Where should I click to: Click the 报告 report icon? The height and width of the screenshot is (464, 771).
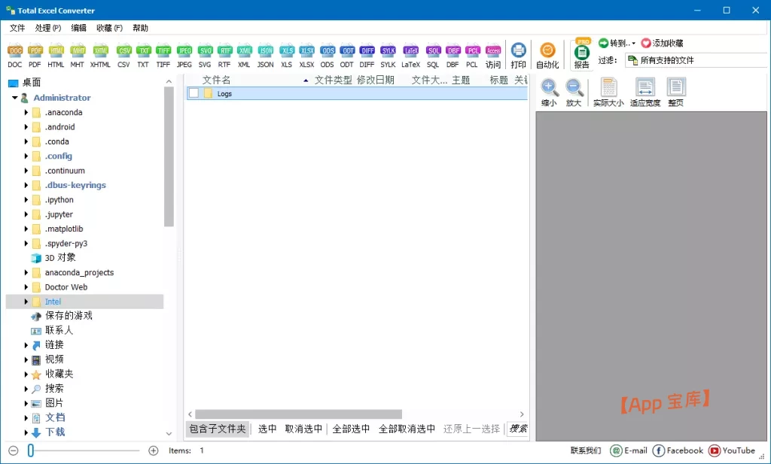tap(581, 53)
